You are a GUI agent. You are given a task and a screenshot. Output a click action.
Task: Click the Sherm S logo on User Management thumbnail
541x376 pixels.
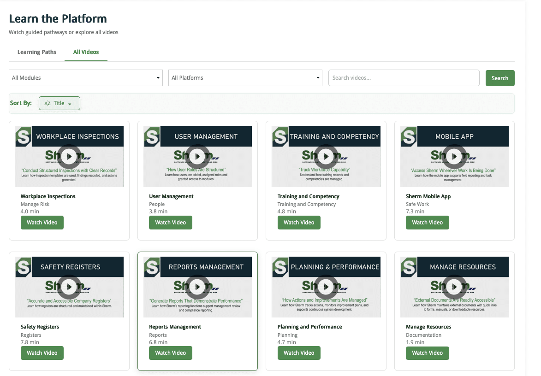[152, 136]
